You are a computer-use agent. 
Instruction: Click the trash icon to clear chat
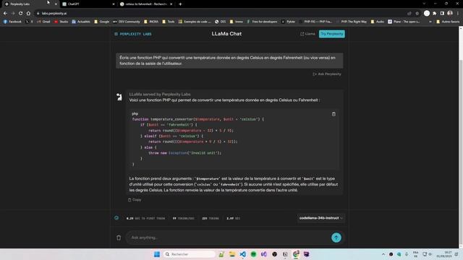click(119, 238)
